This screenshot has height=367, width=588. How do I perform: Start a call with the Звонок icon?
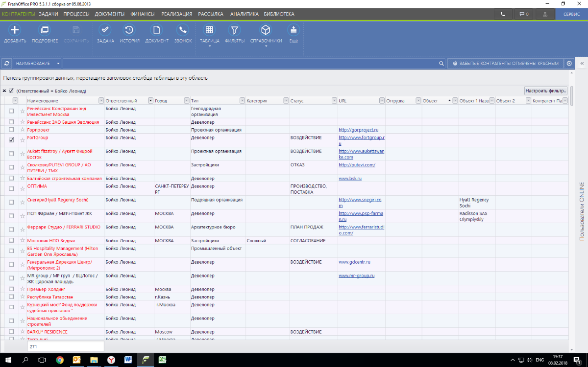coord(183,30)
